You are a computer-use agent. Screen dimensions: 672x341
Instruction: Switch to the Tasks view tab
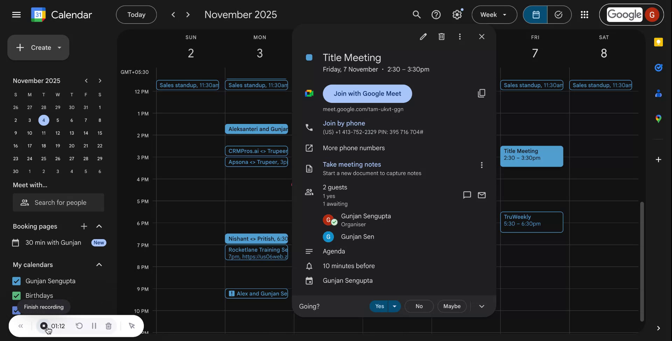[x=559, y=14]
